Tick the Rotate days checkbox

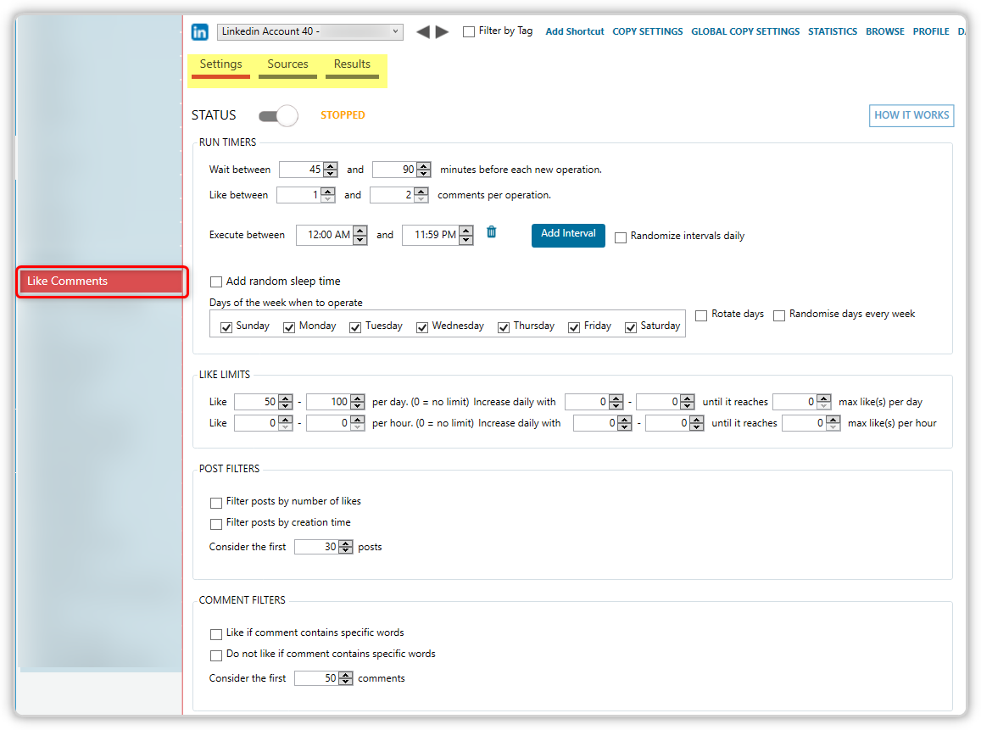click(x=701, y=315)
